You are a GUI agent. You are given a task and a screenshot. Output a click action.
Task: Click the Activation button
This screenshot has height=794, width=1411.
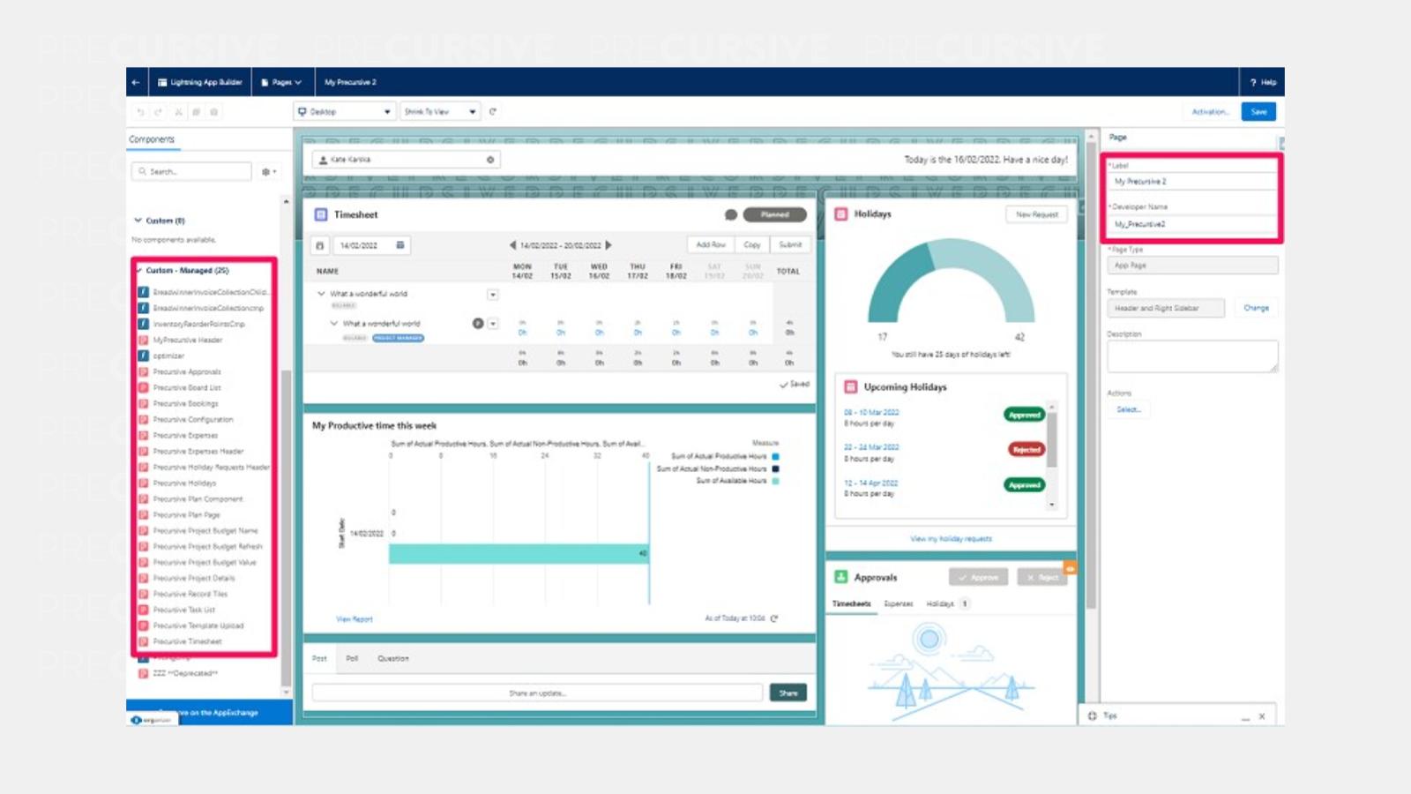(1210, 112)
